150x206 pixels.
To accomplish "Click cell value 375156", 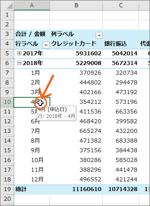I will tap(90, 150).
